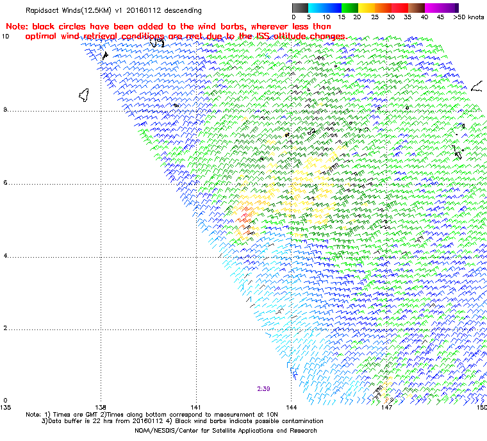Click the "NOAA/NESDIS/Center for Satellite Applications" credit
The width and height of the screenshot is (487, 441).
click(x=226, y=431)
